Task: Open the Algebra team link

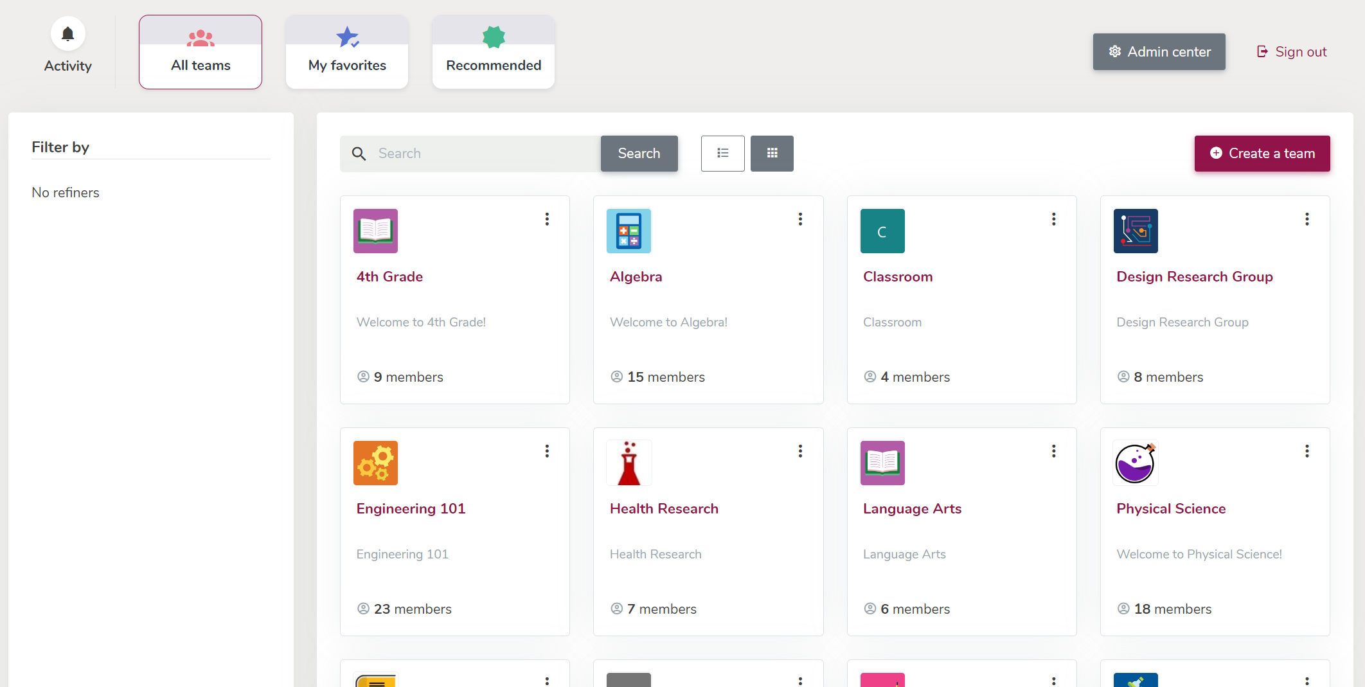Action: coord(636,277)
